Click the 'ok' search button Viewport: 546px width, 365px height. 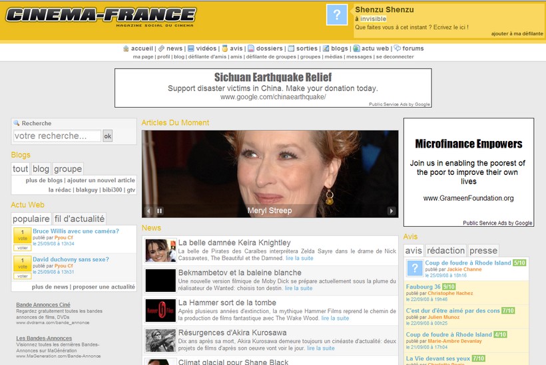coord(108,136)
